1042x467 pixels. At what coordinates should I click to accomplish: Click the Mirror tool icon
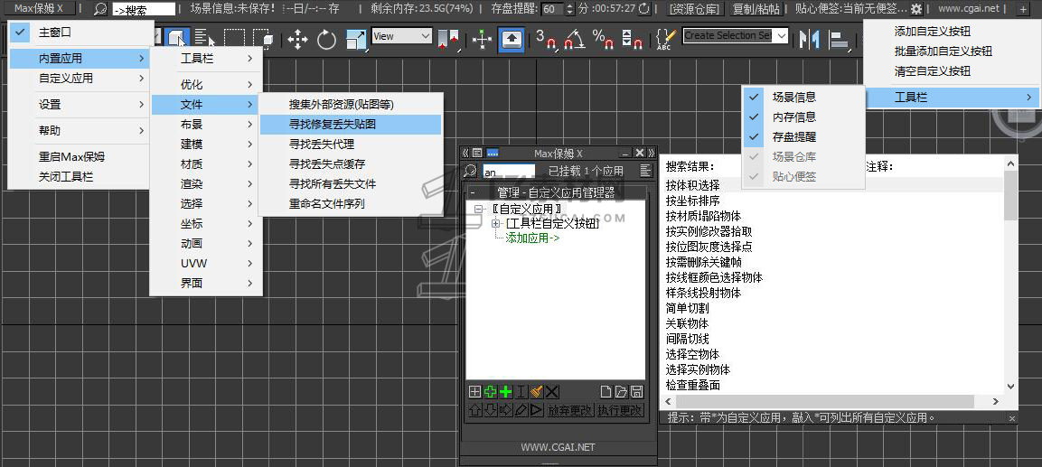(811, 39)
